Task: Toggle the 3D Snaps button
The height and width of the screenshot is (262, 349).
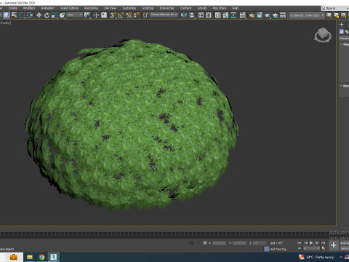Action: [113, 15]
